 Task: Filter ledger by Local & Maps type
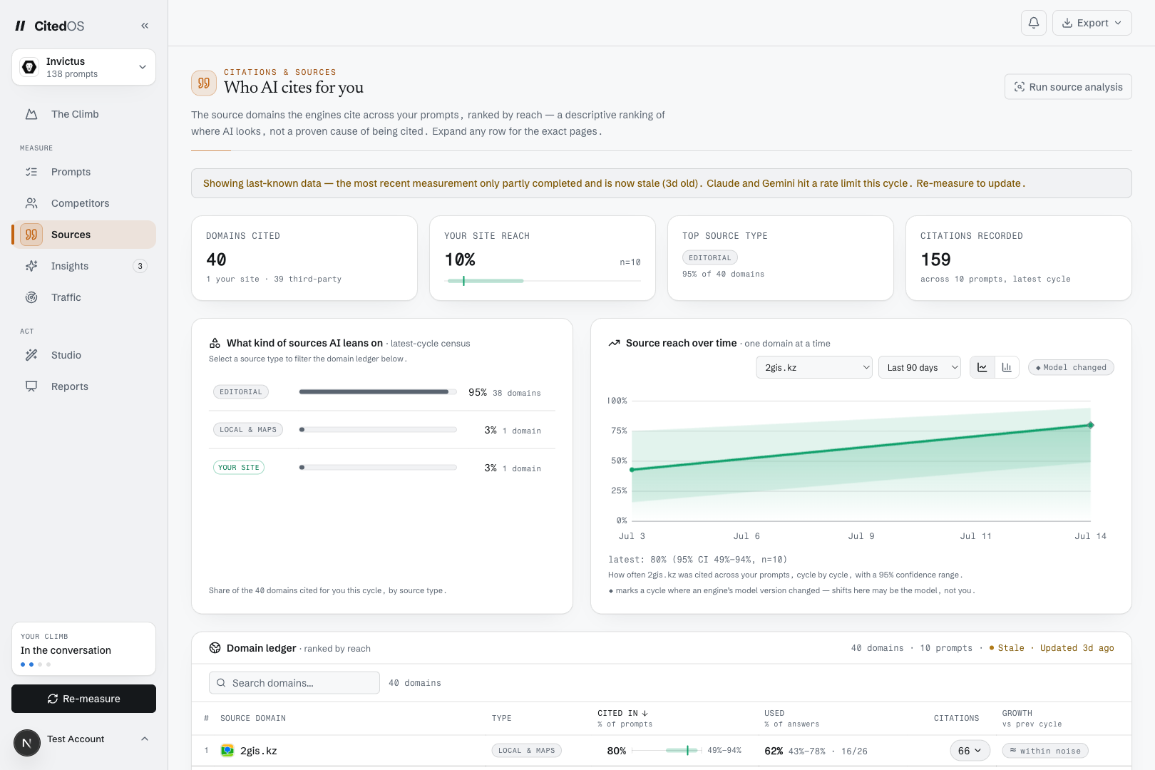(248, 429)
